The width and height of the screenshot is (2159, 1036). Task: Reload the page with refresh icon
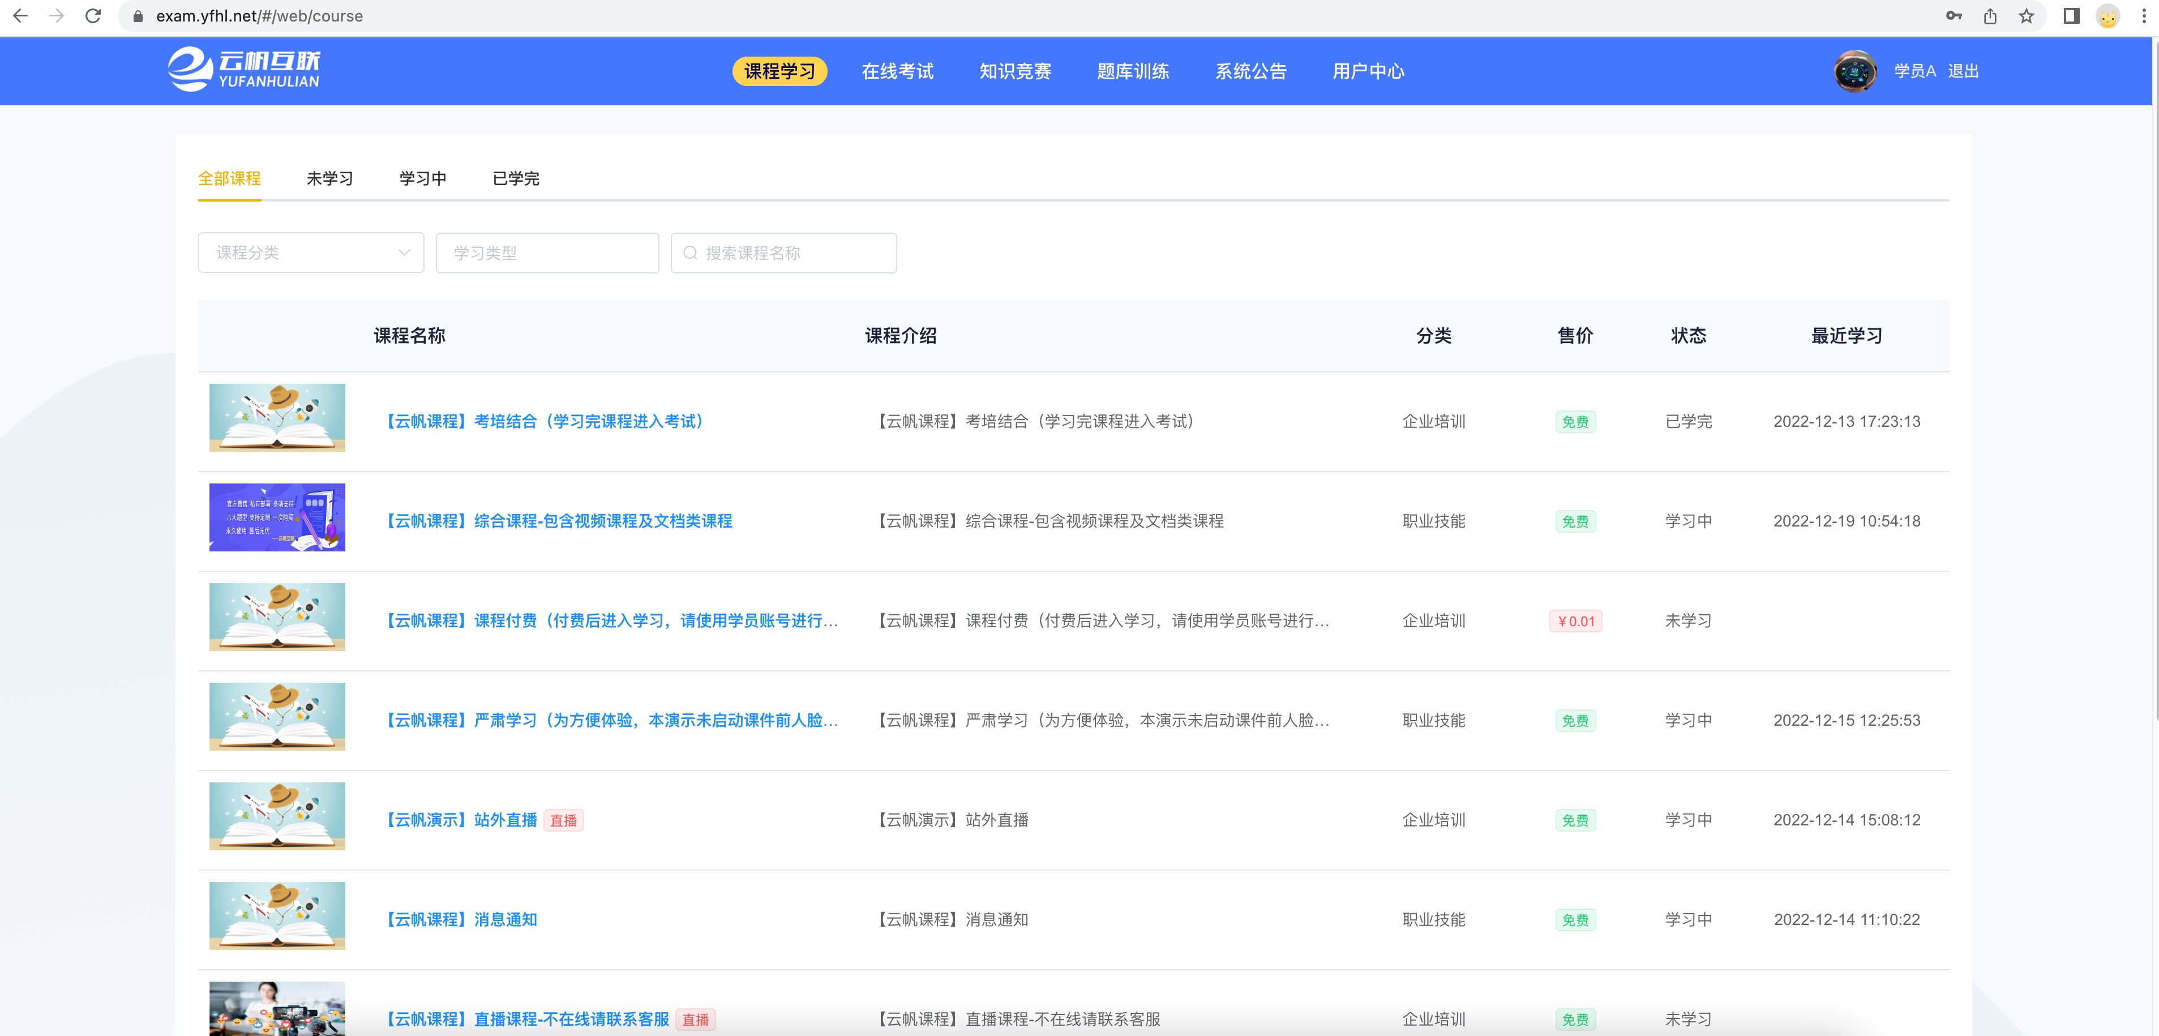[x=93, y=15]
